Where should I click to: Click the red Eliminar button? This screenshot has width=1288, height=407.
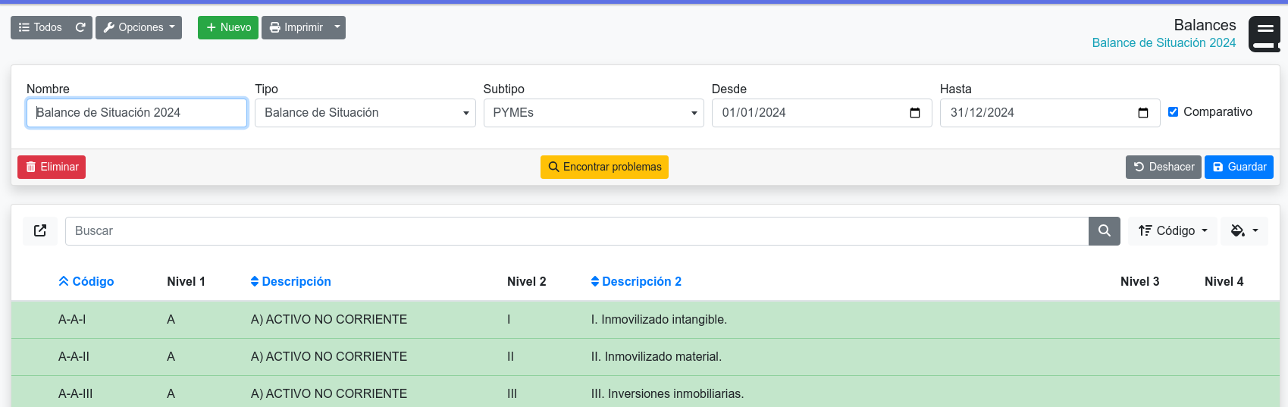52,167
